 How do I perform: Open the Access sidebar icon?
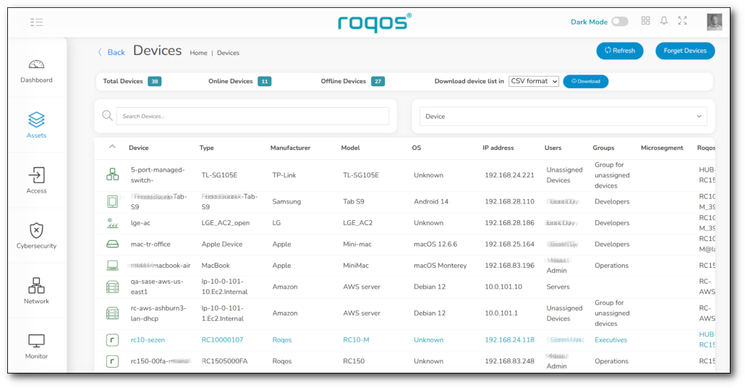point(36,175)
